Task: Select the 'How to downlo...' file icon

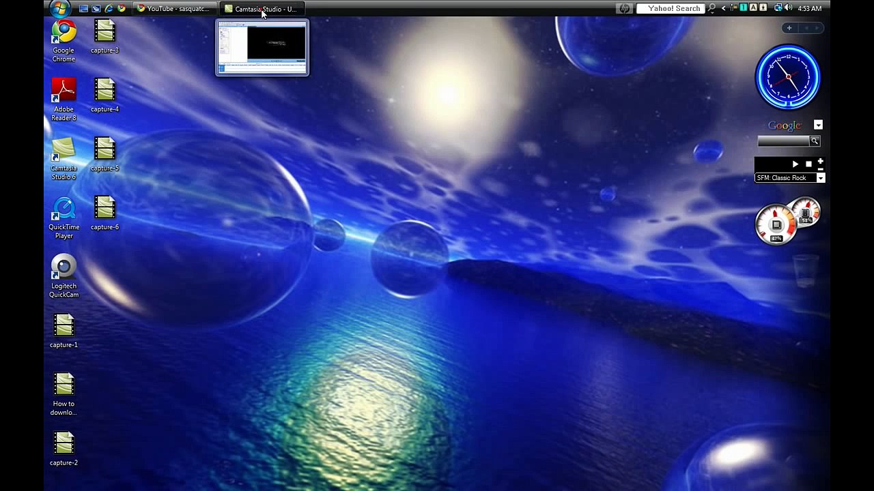Action: 64,394
